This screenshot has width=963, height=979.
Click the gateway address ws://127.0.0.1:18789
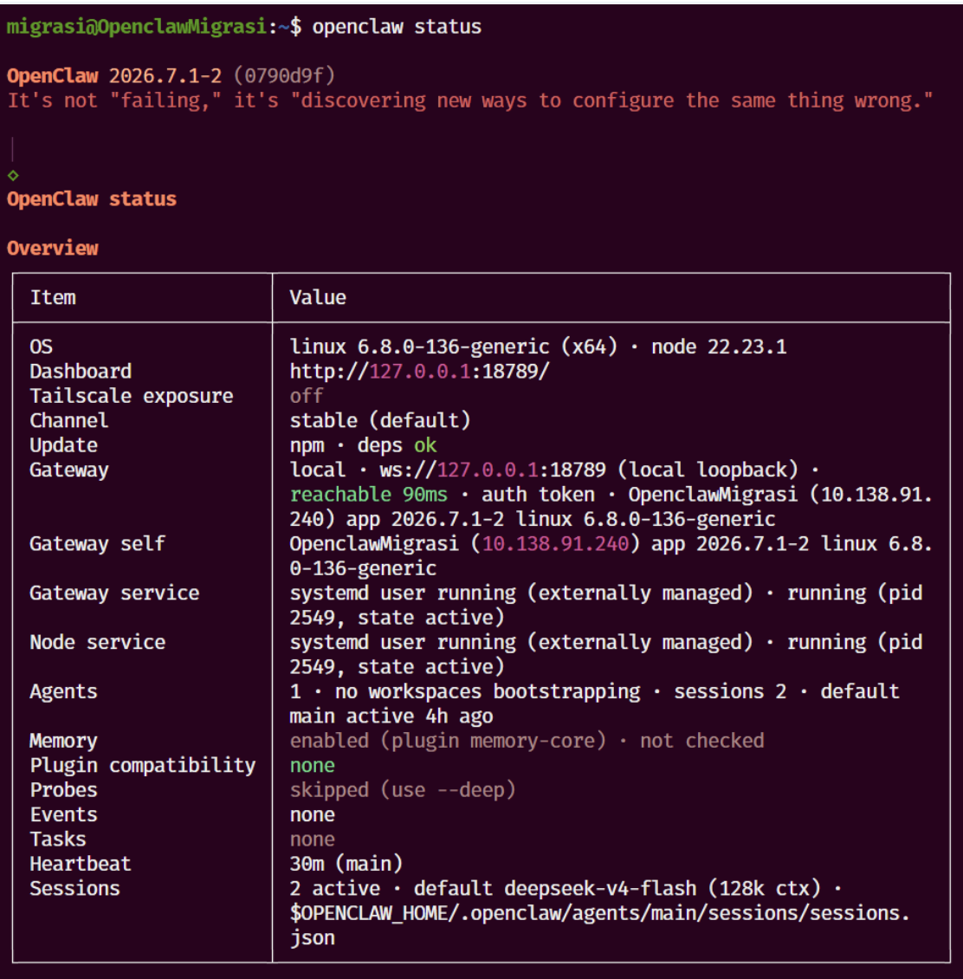tap(493, 470)
